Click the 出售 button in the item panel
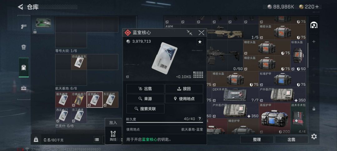Image resolution: width=337 pixels, height=151 pixels. 145,89
